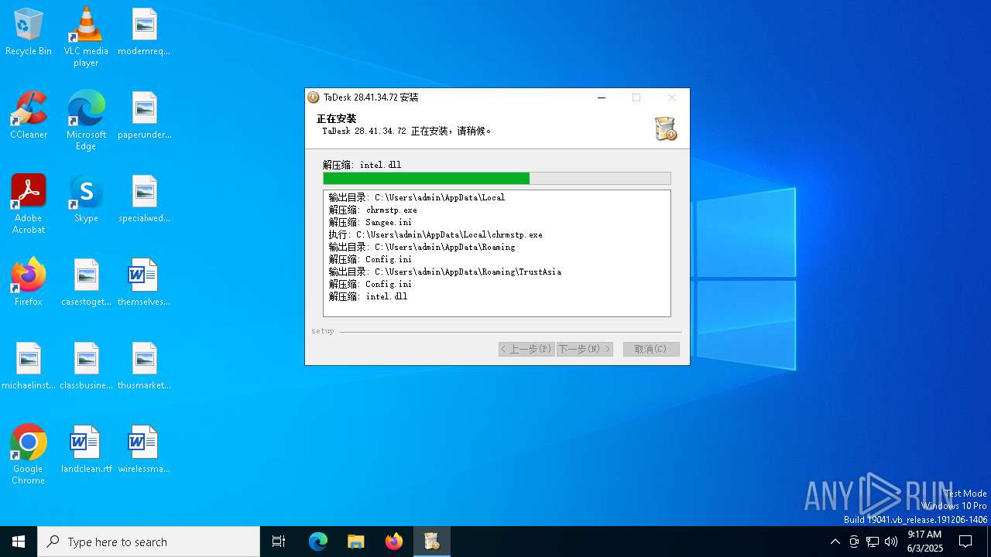Select log line 解压缩: chrmstp.exe

[x=373, y=210]
